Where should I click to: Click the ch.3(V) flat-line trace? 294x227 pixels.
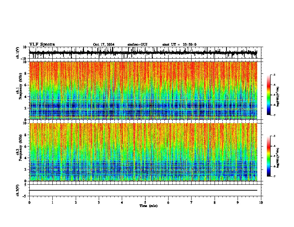pyautogui.click(x=143, y=190)
